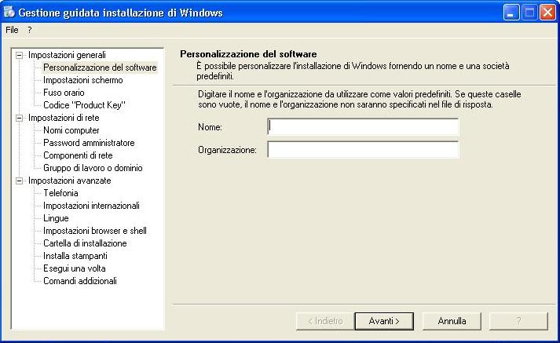
Task: Select Componenti di rete tree item
Action: click(78, 155)
